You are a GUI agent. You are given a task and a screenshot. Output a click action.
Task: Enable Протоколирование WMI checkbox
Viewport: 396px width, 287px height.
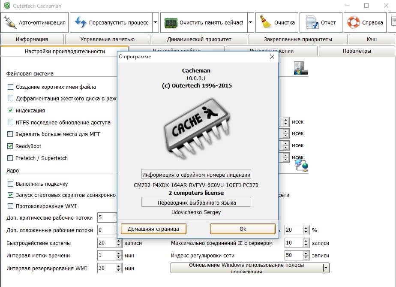tap(10, 206)
